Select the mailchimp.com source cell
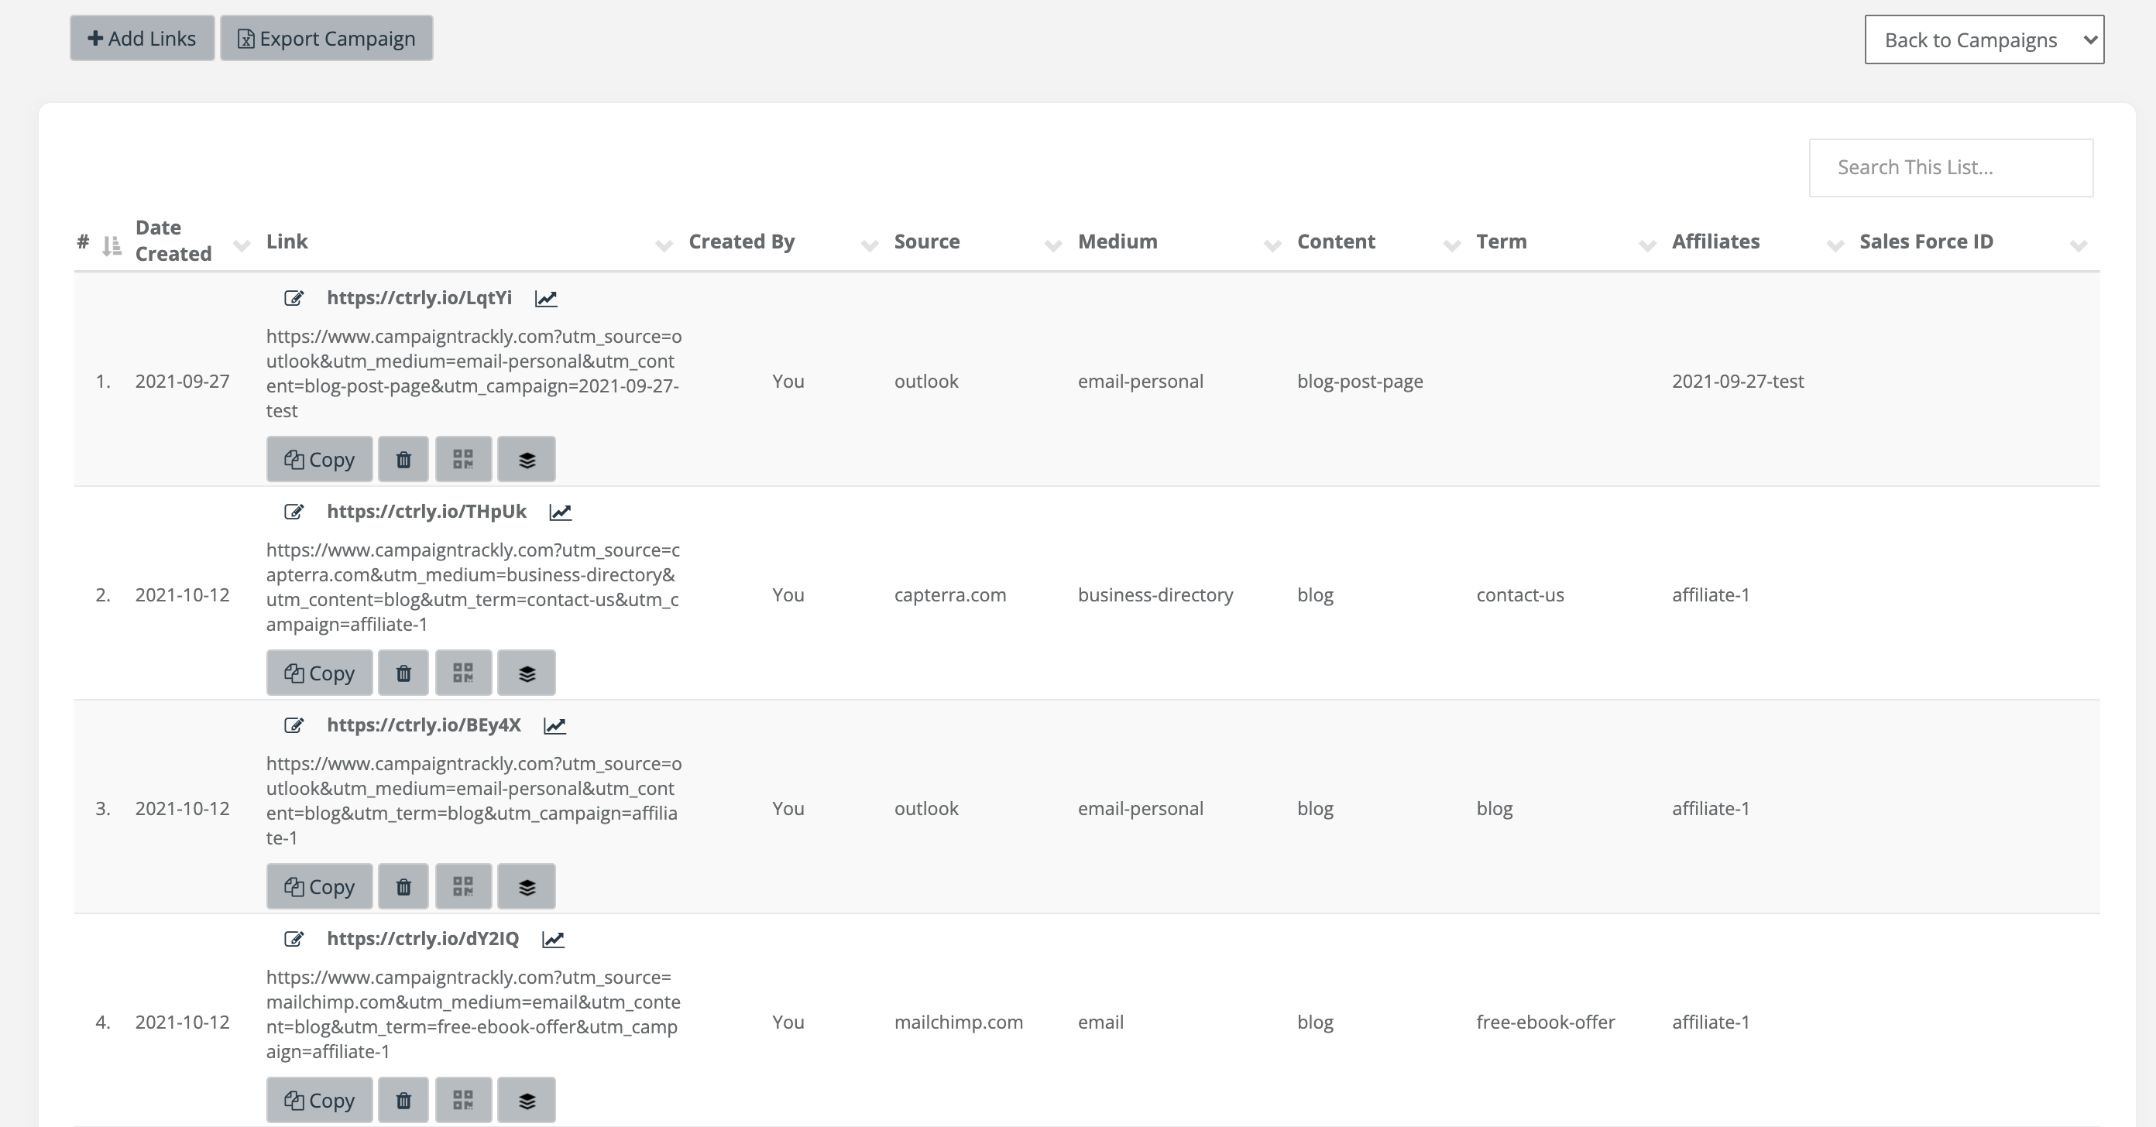The image size is (2156, 1127). [x=958, y=1022]
